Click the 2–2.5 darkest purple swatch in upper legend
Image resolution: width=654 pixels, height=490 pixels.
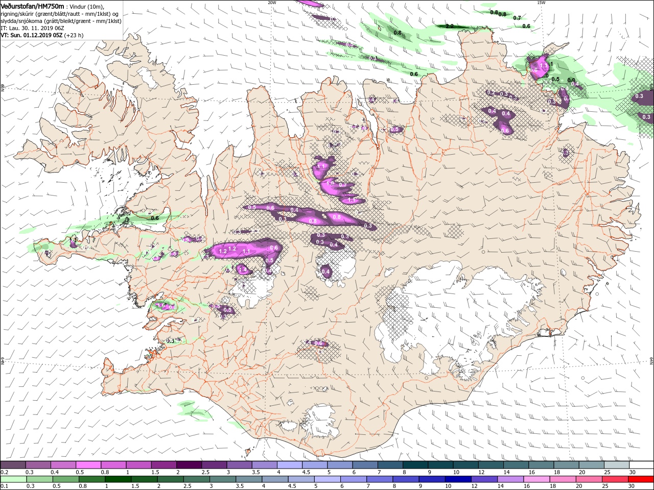coord(189,465)
